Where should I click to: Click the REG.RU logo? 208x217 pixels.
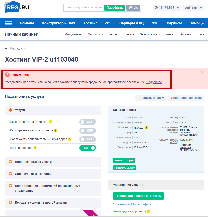(17, 7)
